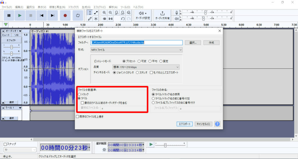Open the ラベル 1 track menu dropdown
Image resolution: width=298 pixels, height=159 pixels.
tap(20, 108)
